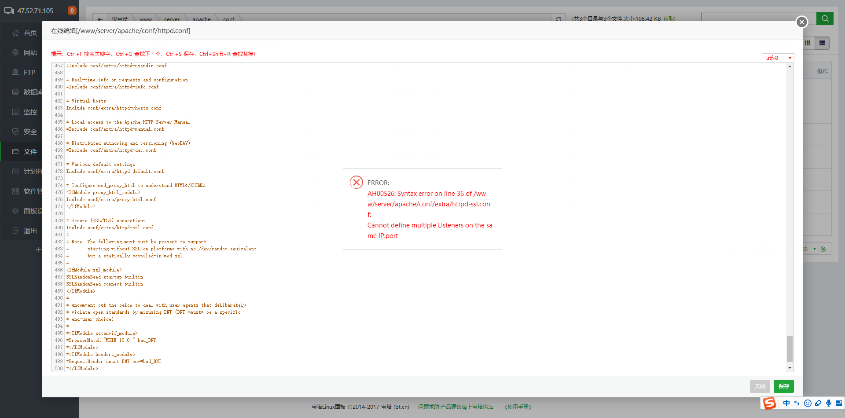This screenshot has height=418, width=845.
Task: Click the FTP globe icon in sidebar
Action: (15, 72)
